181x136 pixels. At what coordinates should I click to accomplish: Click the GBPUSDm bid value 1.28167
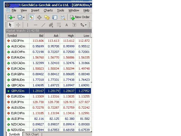[38, 91]
